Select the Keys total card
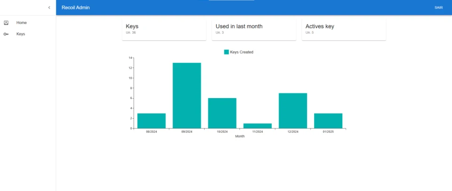Screen dimensions: 452x191 (164, 30)
